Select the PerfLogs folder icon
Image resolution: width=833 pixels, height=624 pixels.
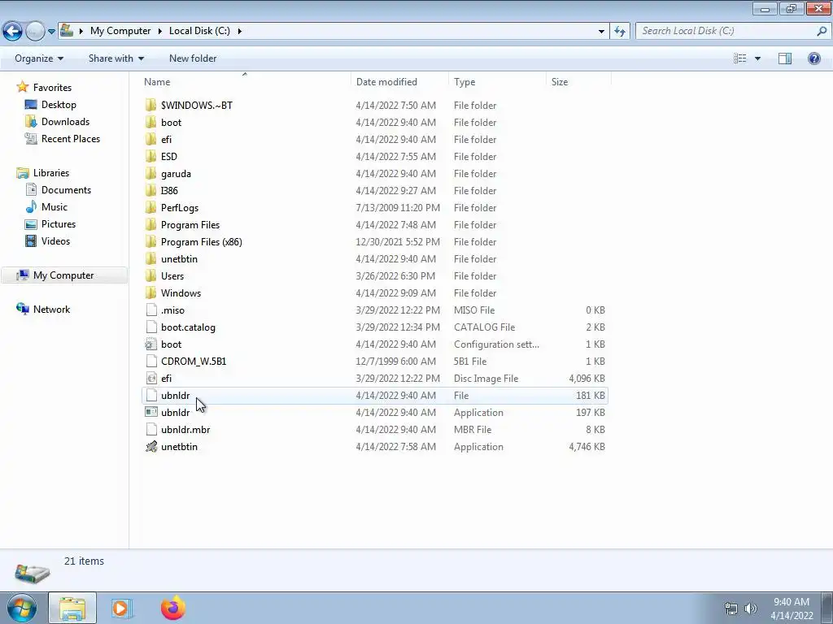coord(150,207)
